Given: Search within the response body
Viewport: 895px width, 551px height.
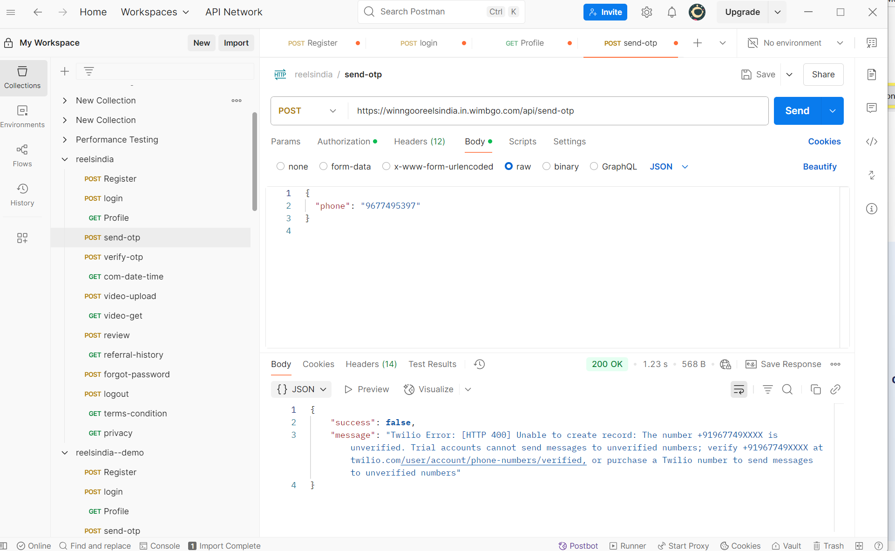Looking at the screenshot, I should click(787, 389).
